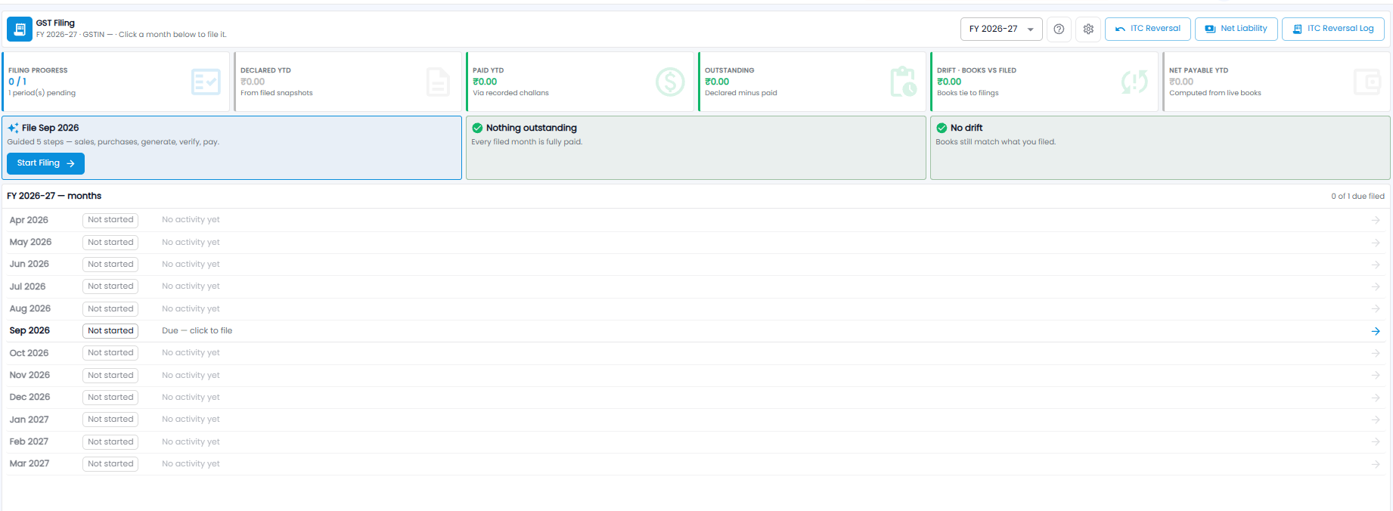Click the 'FY 2026-27 — months' heading
1393x511 pixels.
(x=54, y=196)
